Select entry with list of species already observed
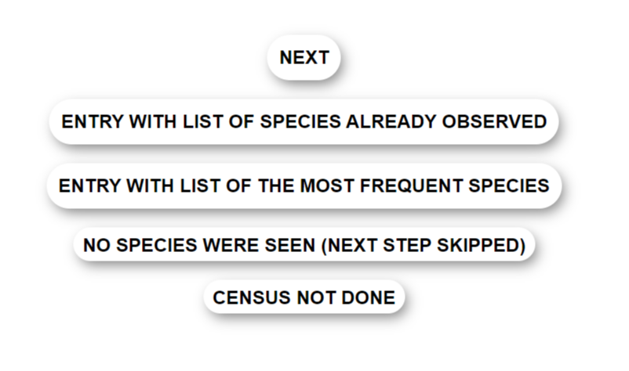This screenshot has height=371, width=629. [304, 122]
